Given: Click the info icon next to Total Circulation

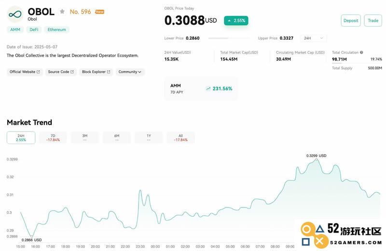Looking at the screenshot, I should tap(361, 52).
